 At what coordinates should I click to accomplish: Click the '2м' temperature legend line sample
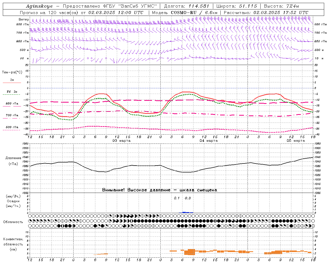click(x=12, y=83)
